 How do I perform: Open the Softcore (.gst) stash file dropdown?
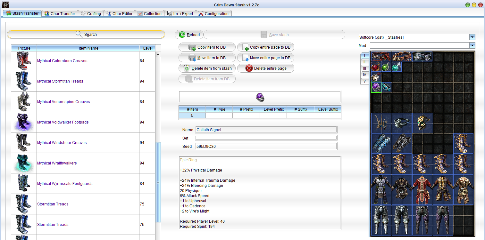point(472,37)
